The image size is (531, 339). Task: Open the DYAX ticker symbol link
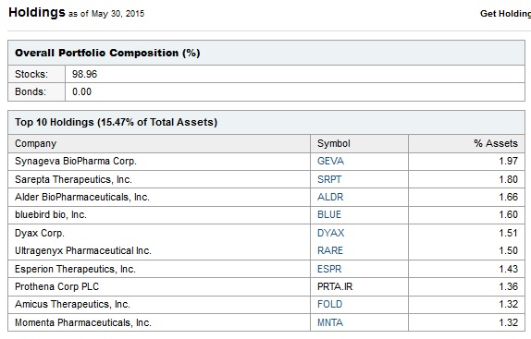331,233
